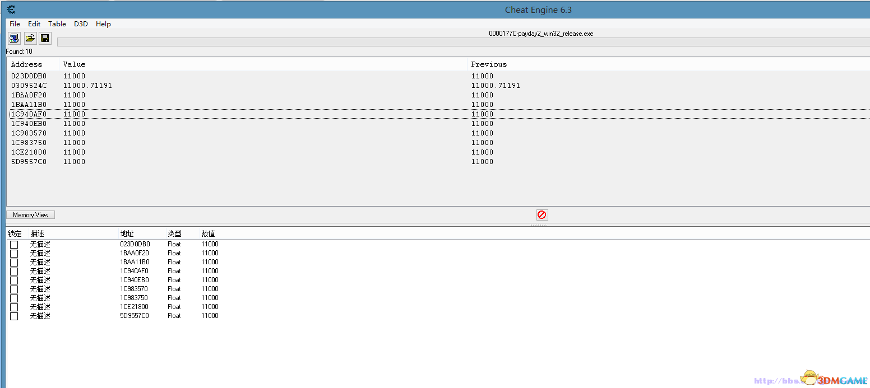Viewport: 870px width, 388px height.
Task: Open the File menu
Action: [15, 24]
